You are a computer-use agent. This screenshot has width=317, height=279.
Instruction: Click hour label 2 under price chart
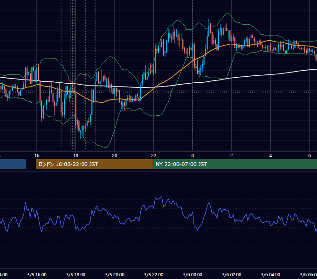click(x=232, y=156)
